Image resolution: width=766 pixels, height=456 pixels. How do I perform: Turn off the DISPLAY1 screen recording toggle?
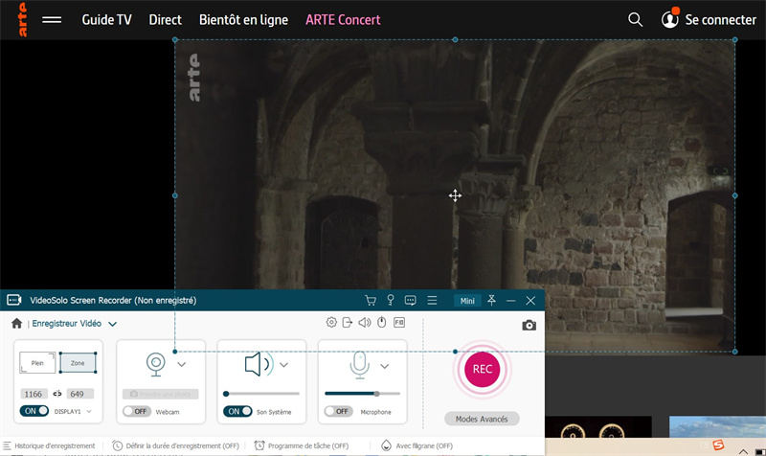click(x=34, y=411)
